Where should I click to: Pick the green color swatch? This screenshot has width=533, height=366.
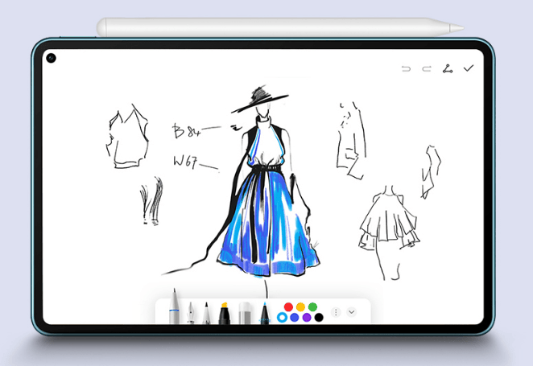[313, 306]
